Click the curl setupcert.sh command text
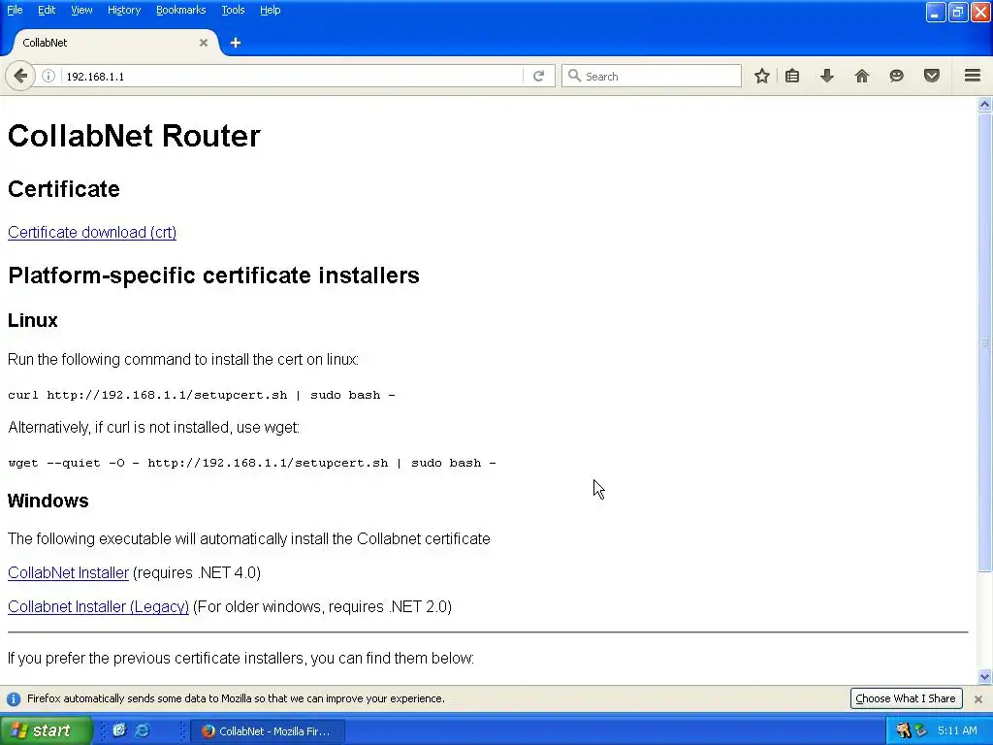 click(202, 395)
